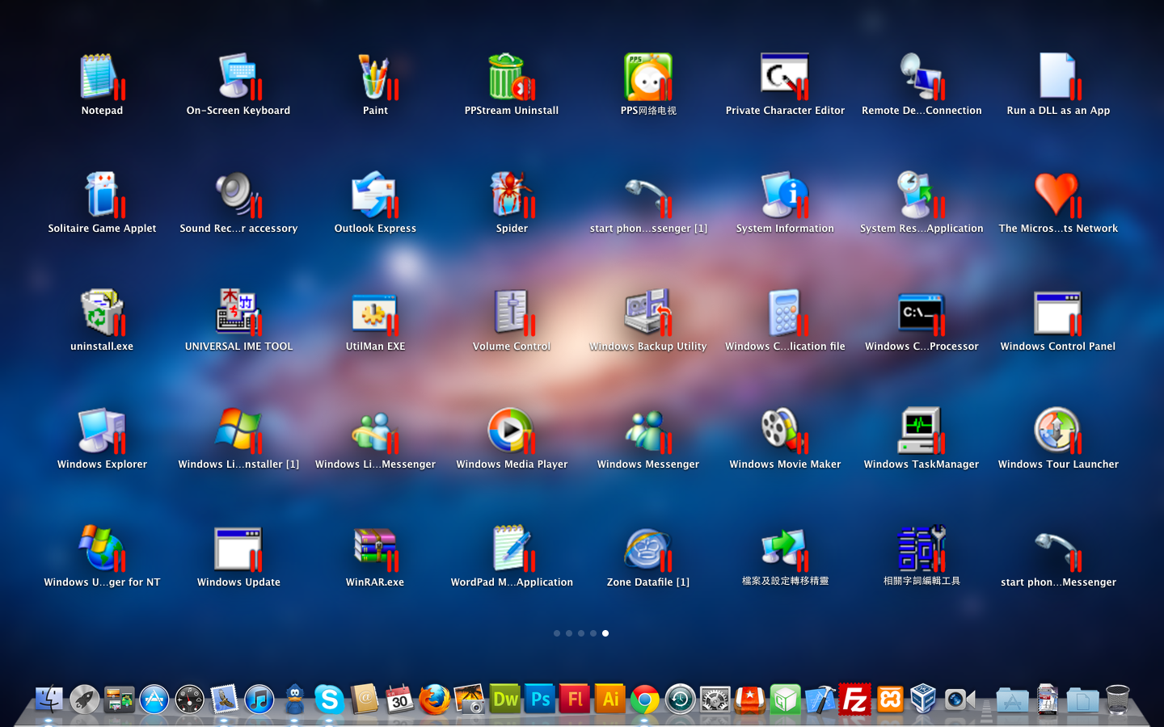This screenshot has width=1164, height=727.
Task: Open Windows Li...Messenger icon
Action: (x=375, y=431)
